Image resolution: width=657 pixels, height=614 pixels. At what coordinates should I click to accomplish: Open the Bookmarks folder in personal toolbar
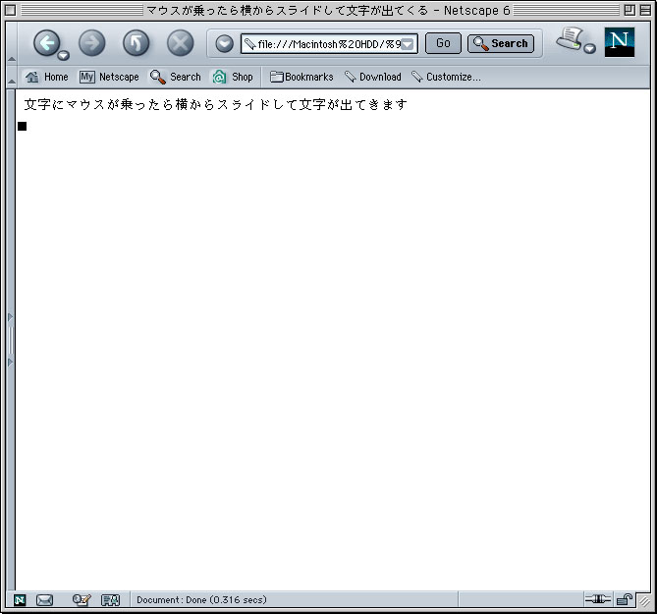[301, 77]
